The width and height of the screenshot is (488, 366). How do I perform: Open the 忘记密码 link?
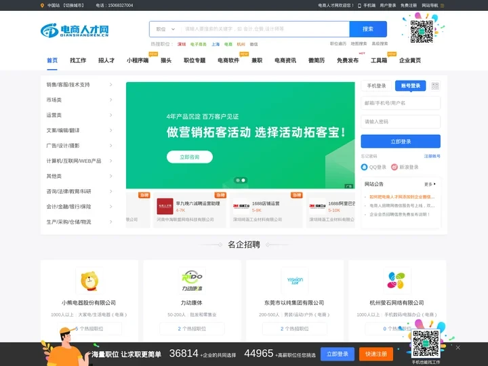[369, 157]
